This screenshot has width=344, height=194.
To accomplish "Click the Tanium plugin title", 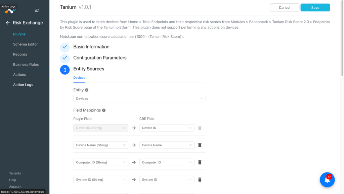I will point(68,7).
